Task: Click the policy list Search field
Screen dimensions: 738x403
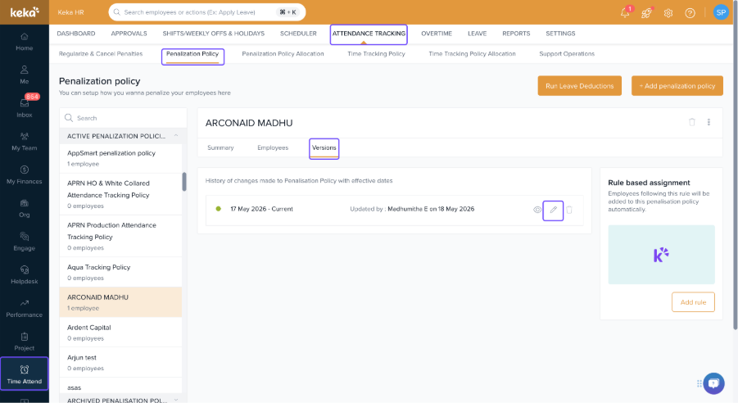Action: pyautogui.click(x=123, y=118)
